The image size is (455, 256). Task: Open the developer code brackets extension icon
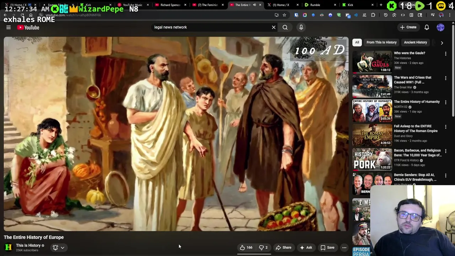click(x=403, y=15)
